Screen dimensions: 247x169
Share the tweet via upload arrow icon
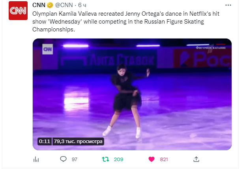(x=196, y=159)
